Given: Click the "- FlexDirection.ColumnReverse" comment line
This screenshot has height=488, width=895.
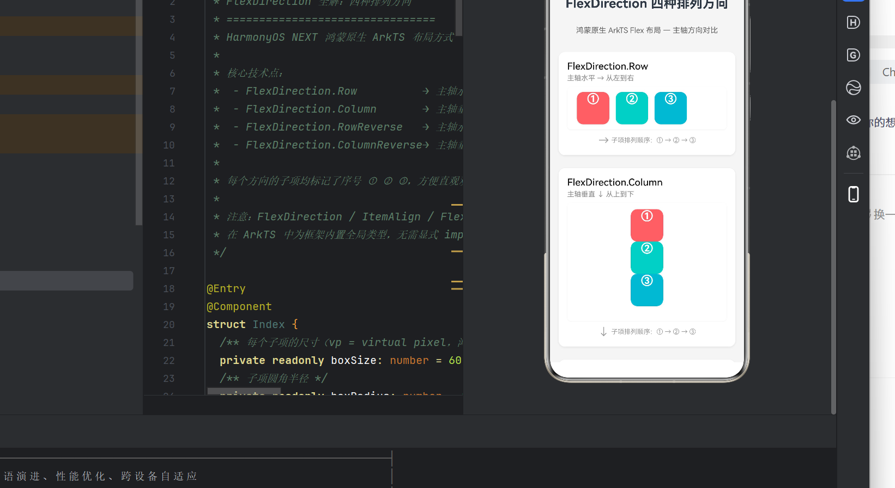Looking at the screenshot, I should pyautogui.click(x=338, y=145).
